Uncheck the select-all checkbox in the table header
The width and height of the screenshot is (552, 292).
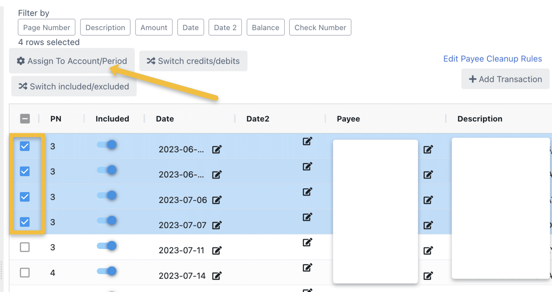click(25, 119)
